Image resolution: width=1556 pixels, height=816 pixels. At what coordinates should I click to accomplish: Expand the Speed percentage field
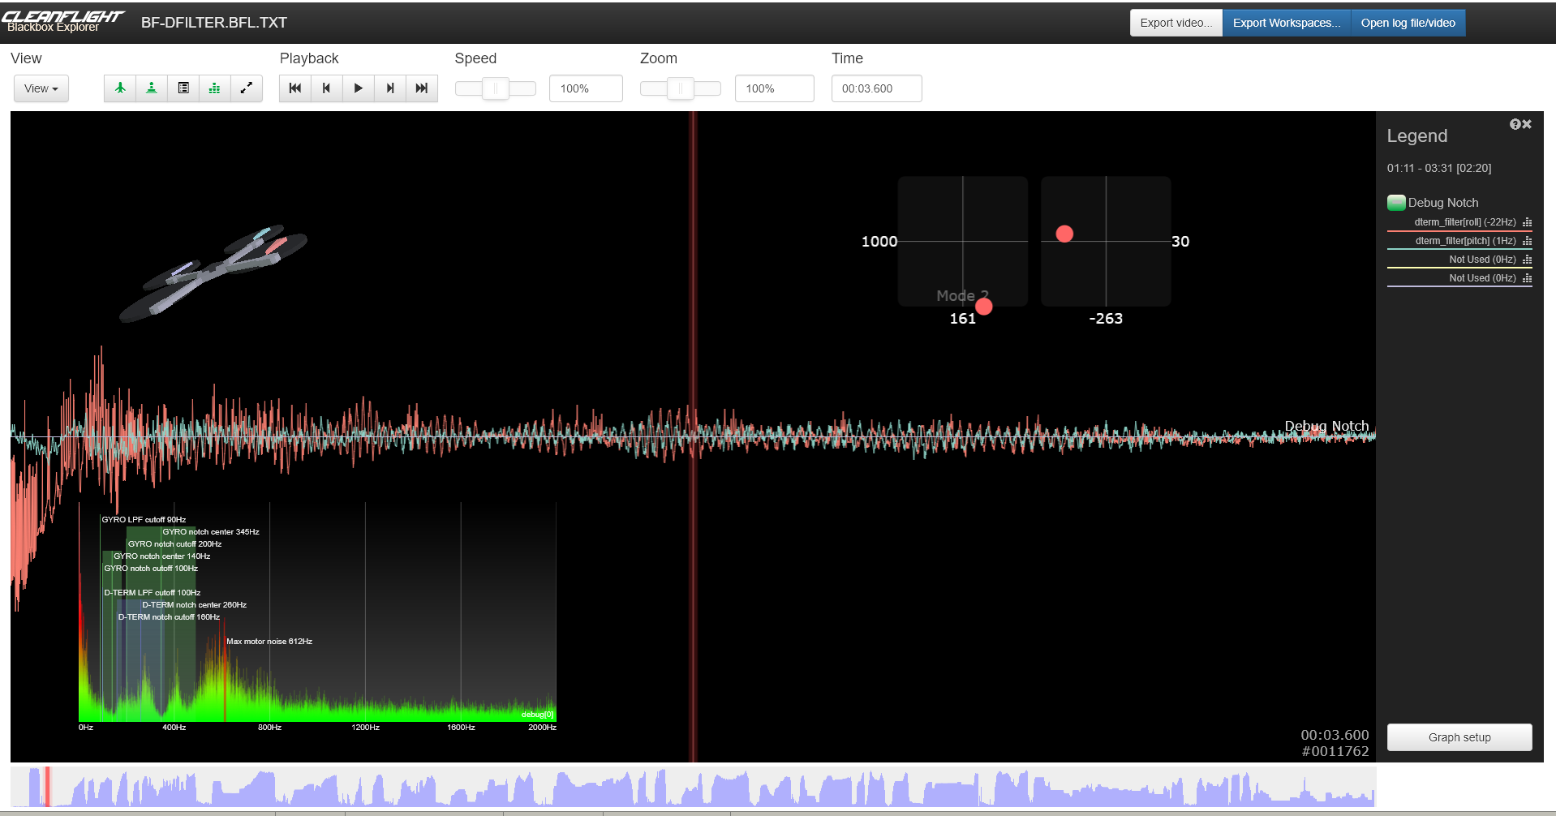(585, 88)
